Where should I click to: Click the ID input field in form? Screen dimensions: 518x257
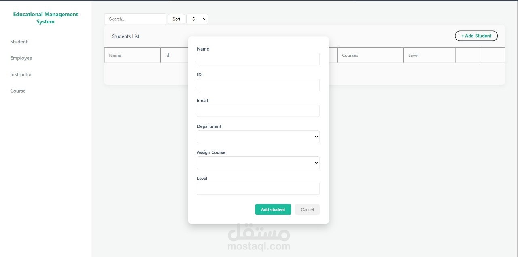(x=258, y=85)
